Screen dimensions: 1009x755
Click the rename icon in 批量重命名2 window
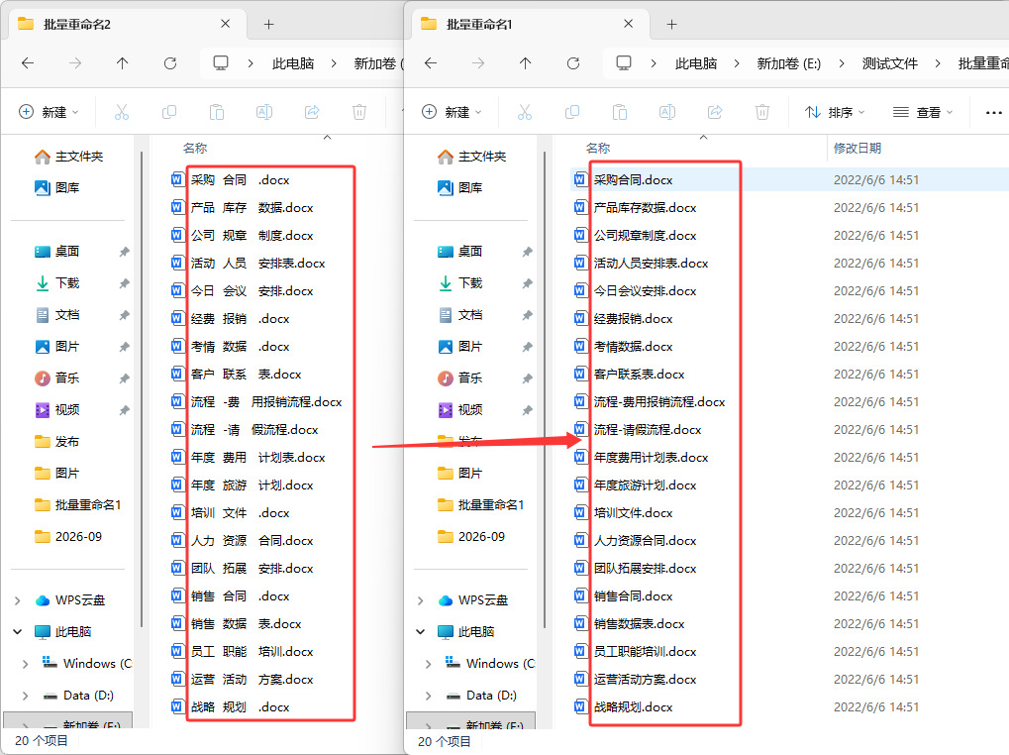pyautogui.click(x=264, y=112)
